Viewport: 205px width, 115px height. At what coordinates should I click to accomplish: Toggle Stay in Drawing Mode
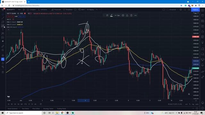(3, 59)
